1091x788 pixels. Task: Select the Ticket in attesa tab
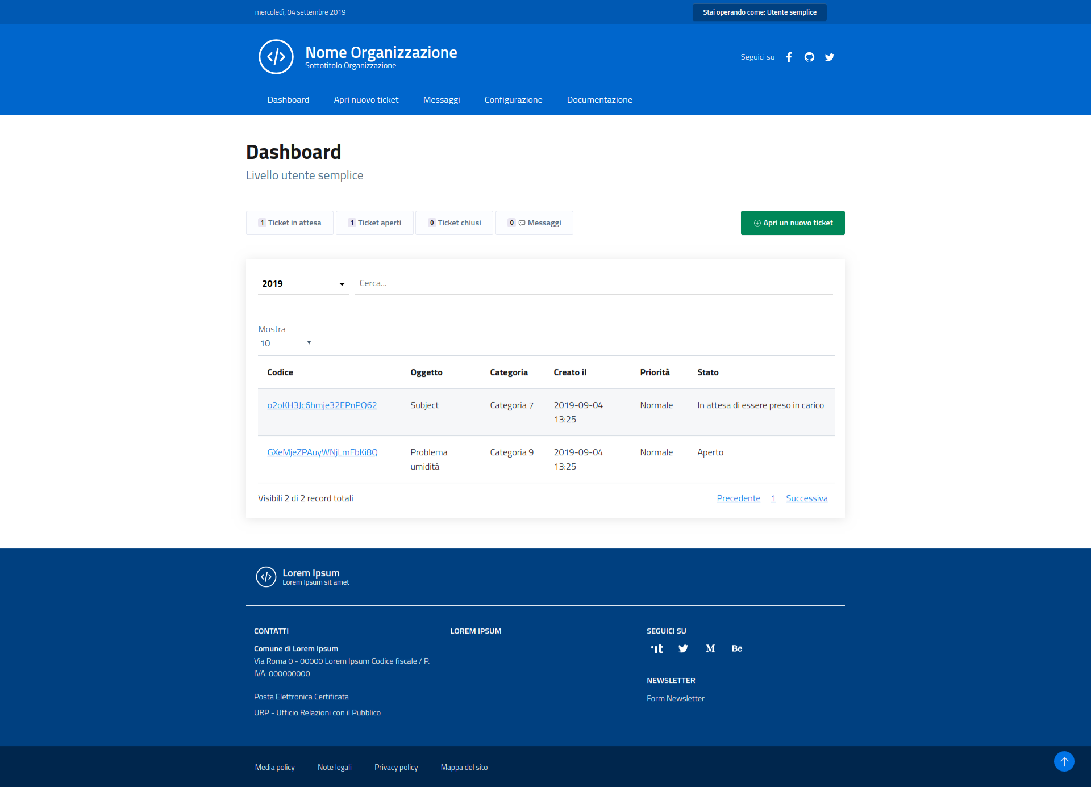[x=290, y=223]
